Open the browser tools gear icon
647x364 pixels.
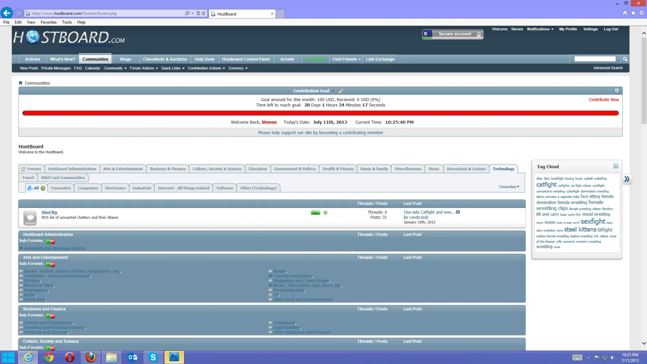pyautogui.click(x=641, y=13)
